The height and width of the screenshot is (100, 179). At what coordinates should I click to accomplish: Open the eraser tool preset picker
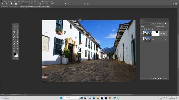click(7, 4)
